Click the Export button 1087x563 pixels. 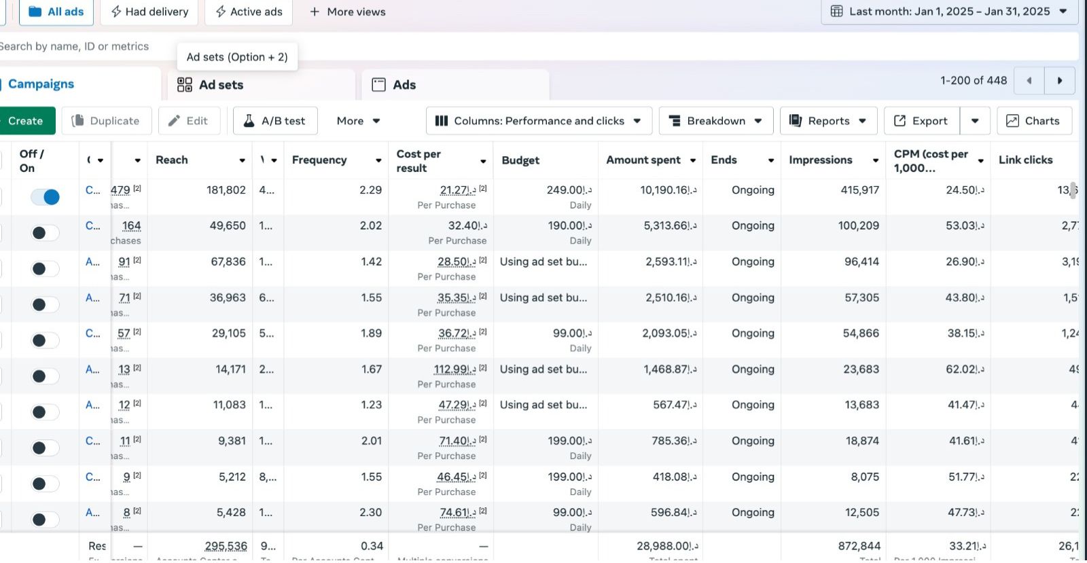click(x=922, y=121)
